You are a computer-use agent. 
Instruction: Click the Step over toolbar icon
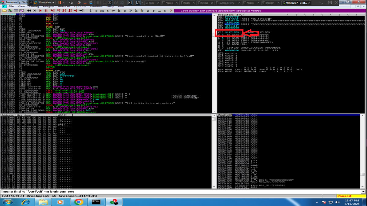point(58,11)
